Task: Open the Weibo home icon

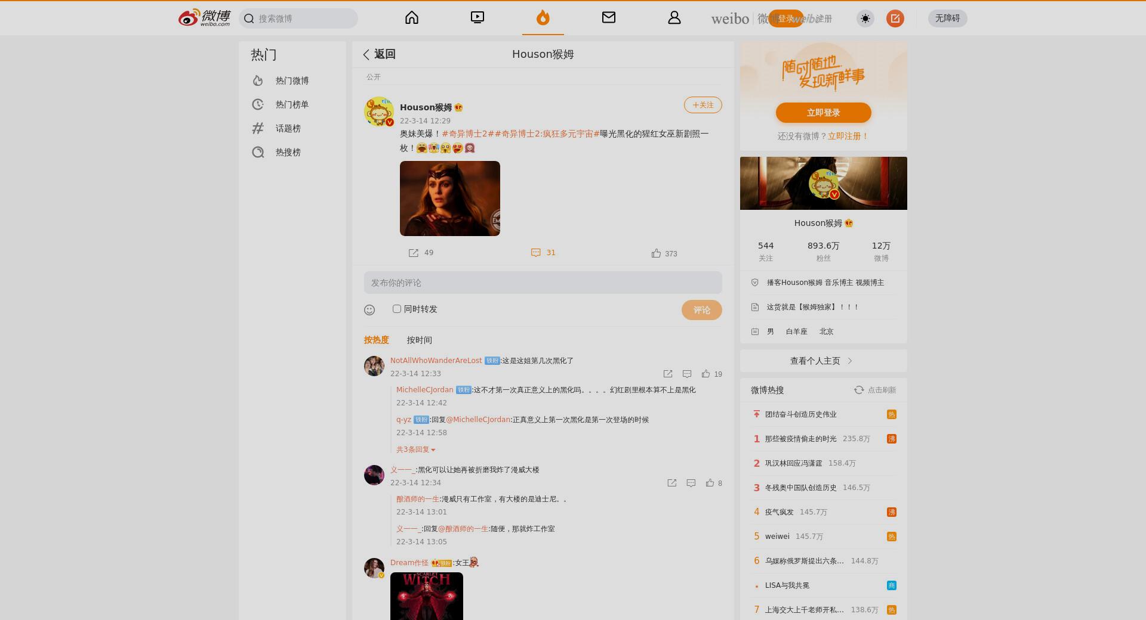Action: click(x=412, y=18)
